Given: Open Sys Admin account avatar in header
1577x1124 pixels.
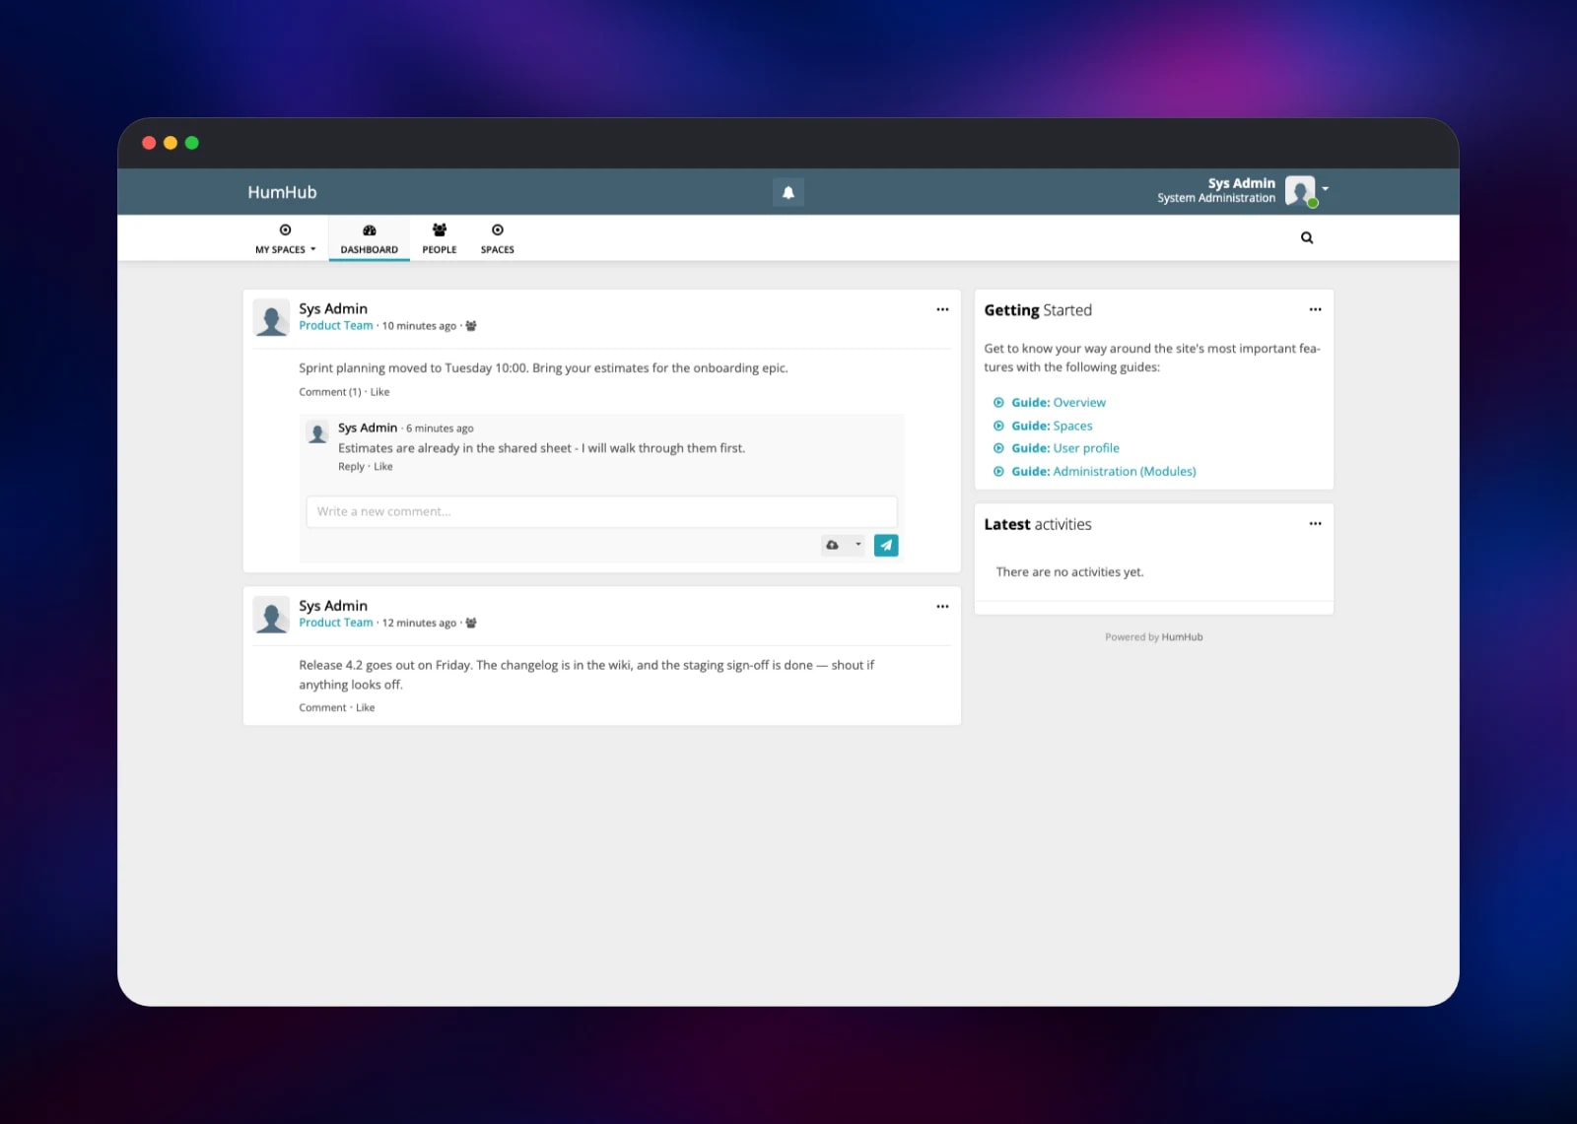Looking at the screenshot, I should point(1300,190).
